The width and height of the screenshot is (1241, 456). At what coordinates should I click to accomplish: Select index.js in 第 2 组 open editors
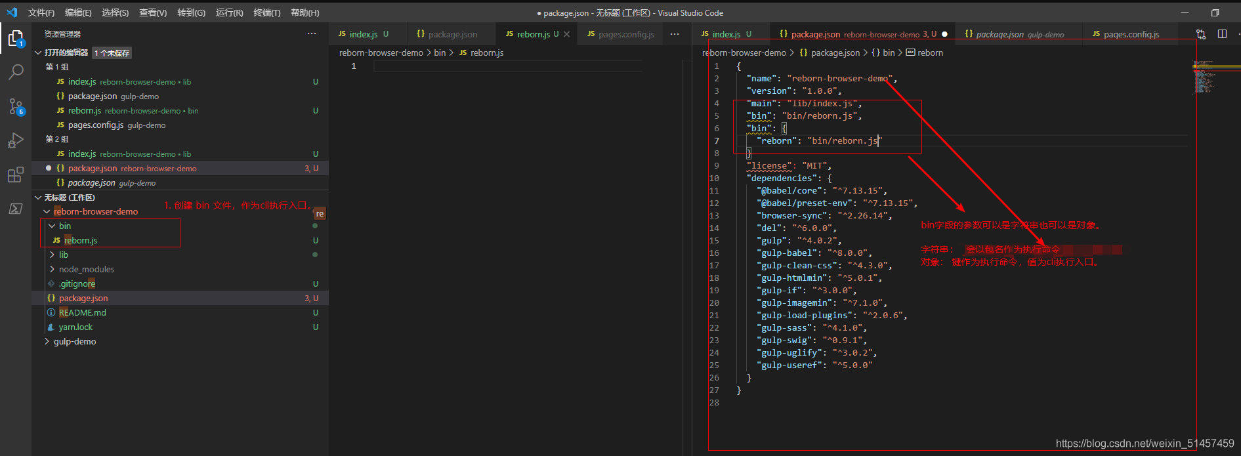click(x=180, y=154)
